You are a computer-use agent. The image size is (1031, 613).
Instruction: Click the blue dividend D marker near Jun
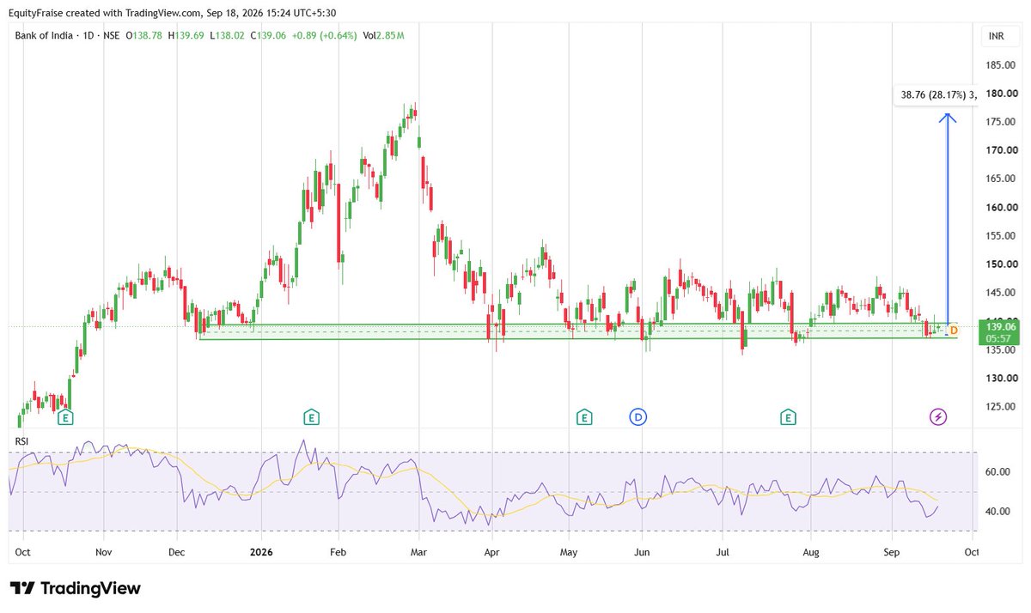click(638, 417)
